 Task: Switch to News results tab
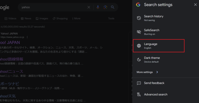(26, 18)
